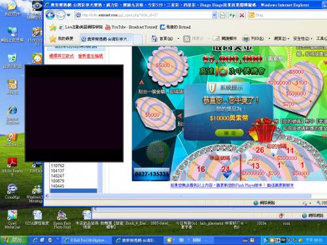
Task: Open the YouTube - Broadcast Yourself favorite
Action: coord(131,27)
